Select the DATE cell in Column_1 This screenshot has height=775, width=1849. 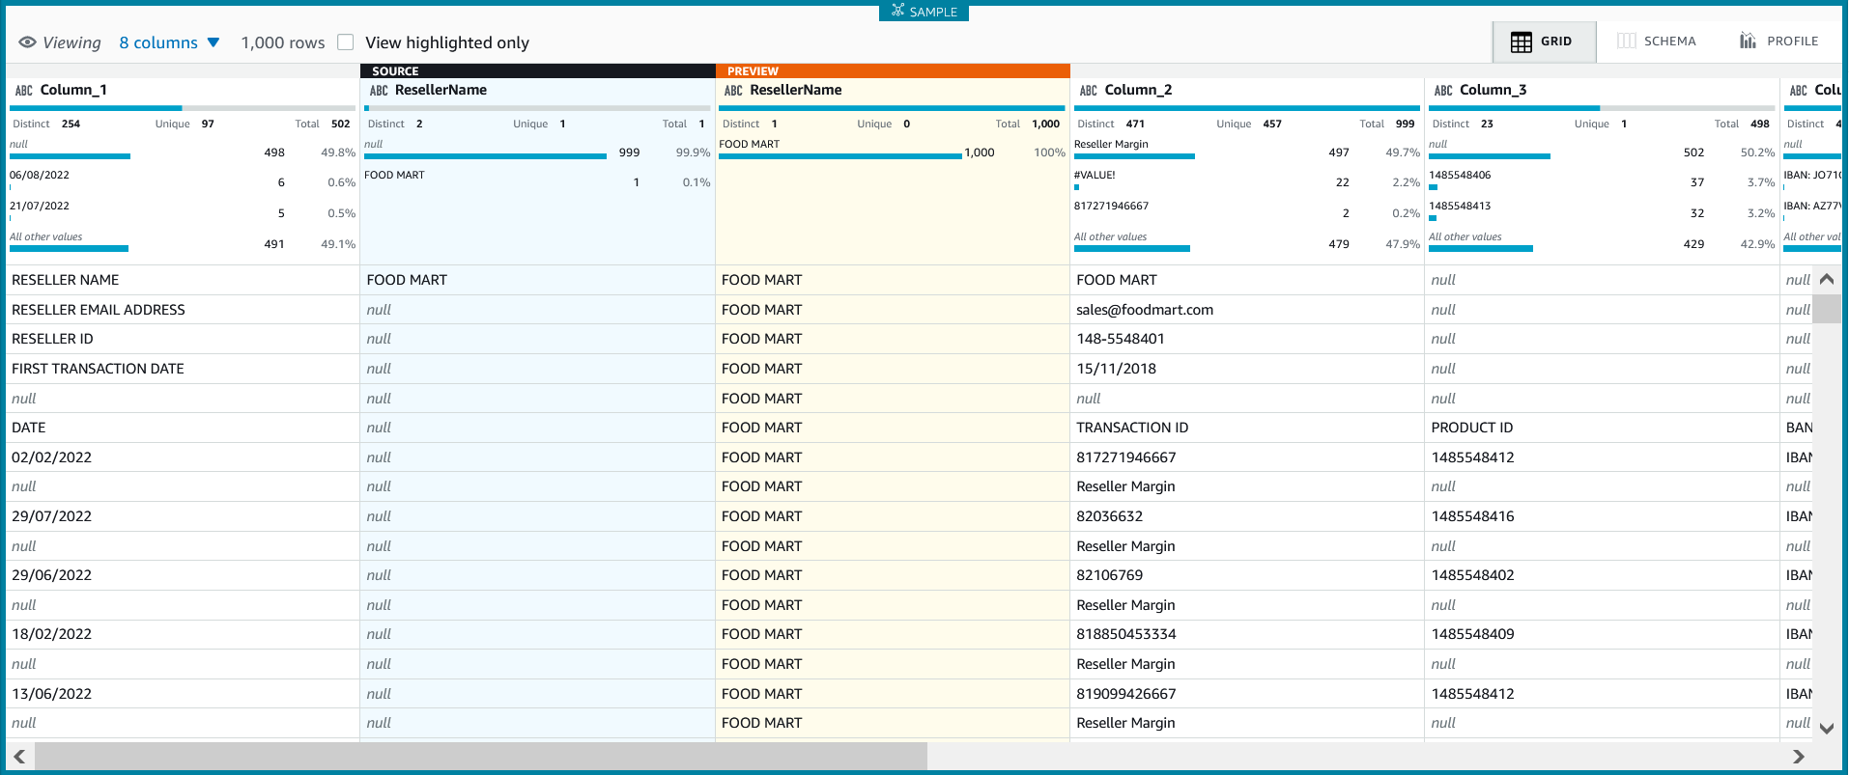click(183, 428)
